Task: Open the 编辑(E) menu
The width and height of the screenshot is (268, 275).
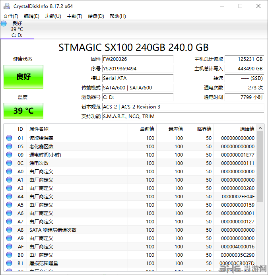Action: (x=31, y=16)
